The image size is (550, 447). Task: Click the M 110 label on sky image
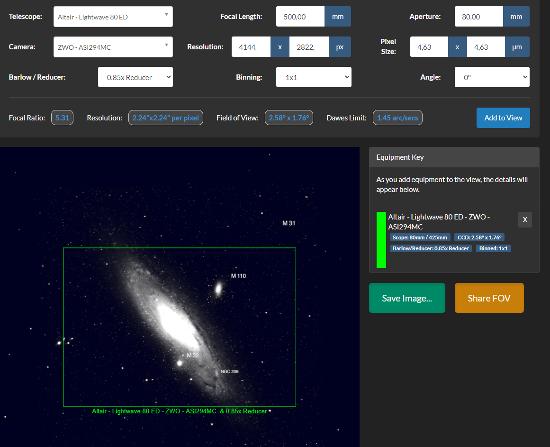point(238,276)
